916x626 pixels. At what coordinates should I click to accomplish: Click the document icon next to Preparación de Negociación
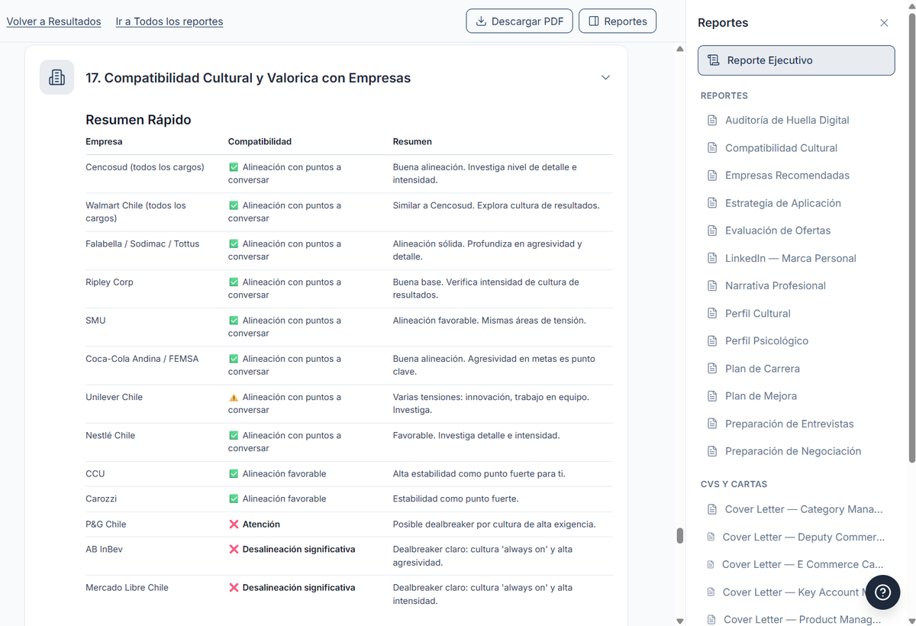coord(712,451)
